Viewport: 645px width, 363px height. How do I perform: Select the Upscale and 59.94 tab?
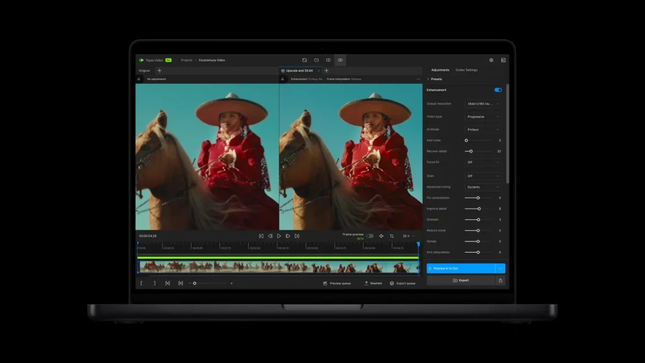pyautogui.click(x=300, y=71)
